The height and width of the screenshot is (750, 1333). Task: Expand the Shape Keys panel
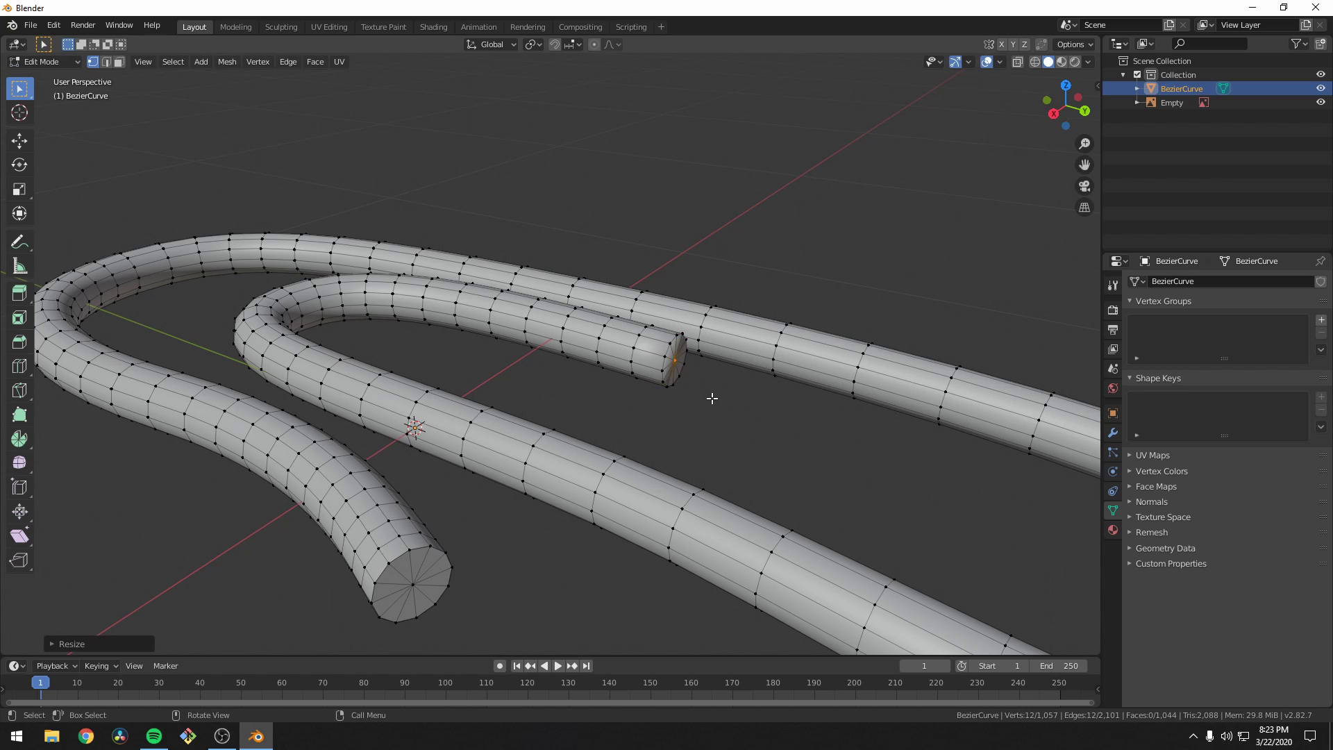click(1157, 378)
